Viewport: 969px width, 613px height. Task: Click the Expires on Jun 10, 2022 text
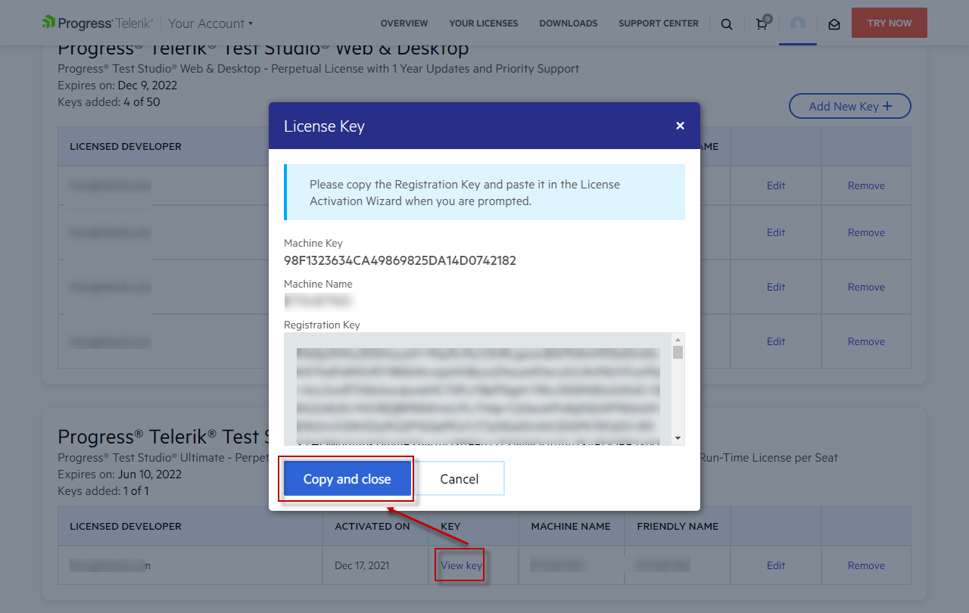click(120, 475)
